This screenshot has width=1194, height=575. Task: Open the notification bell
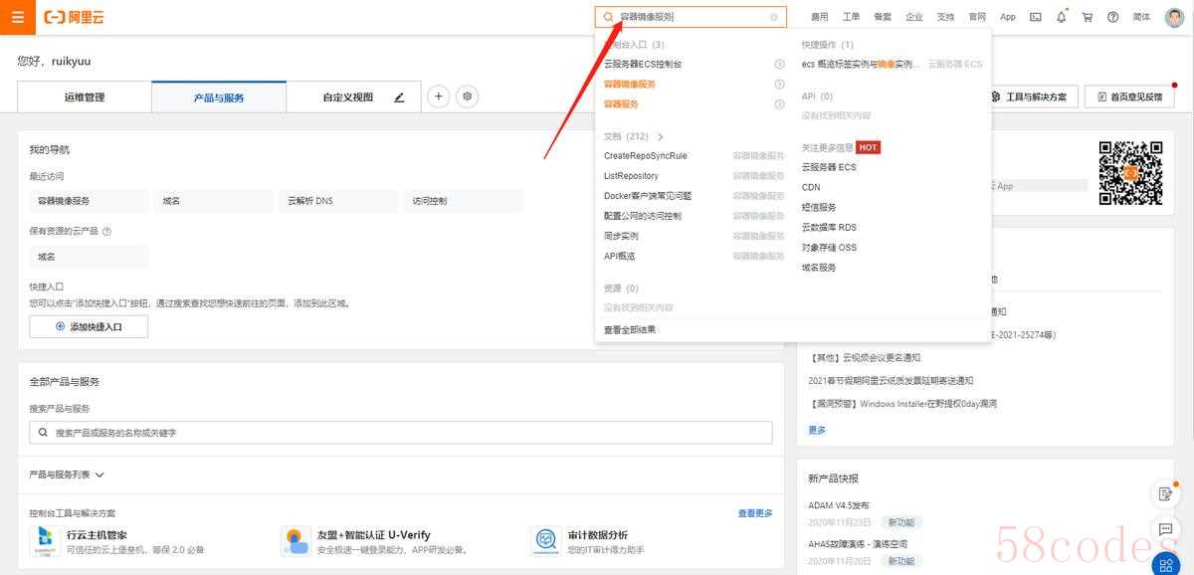coord(1061,17)
